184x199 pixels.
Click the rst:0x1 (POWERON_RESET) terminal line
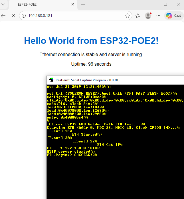pyautogui.click(x=112, y=94)
